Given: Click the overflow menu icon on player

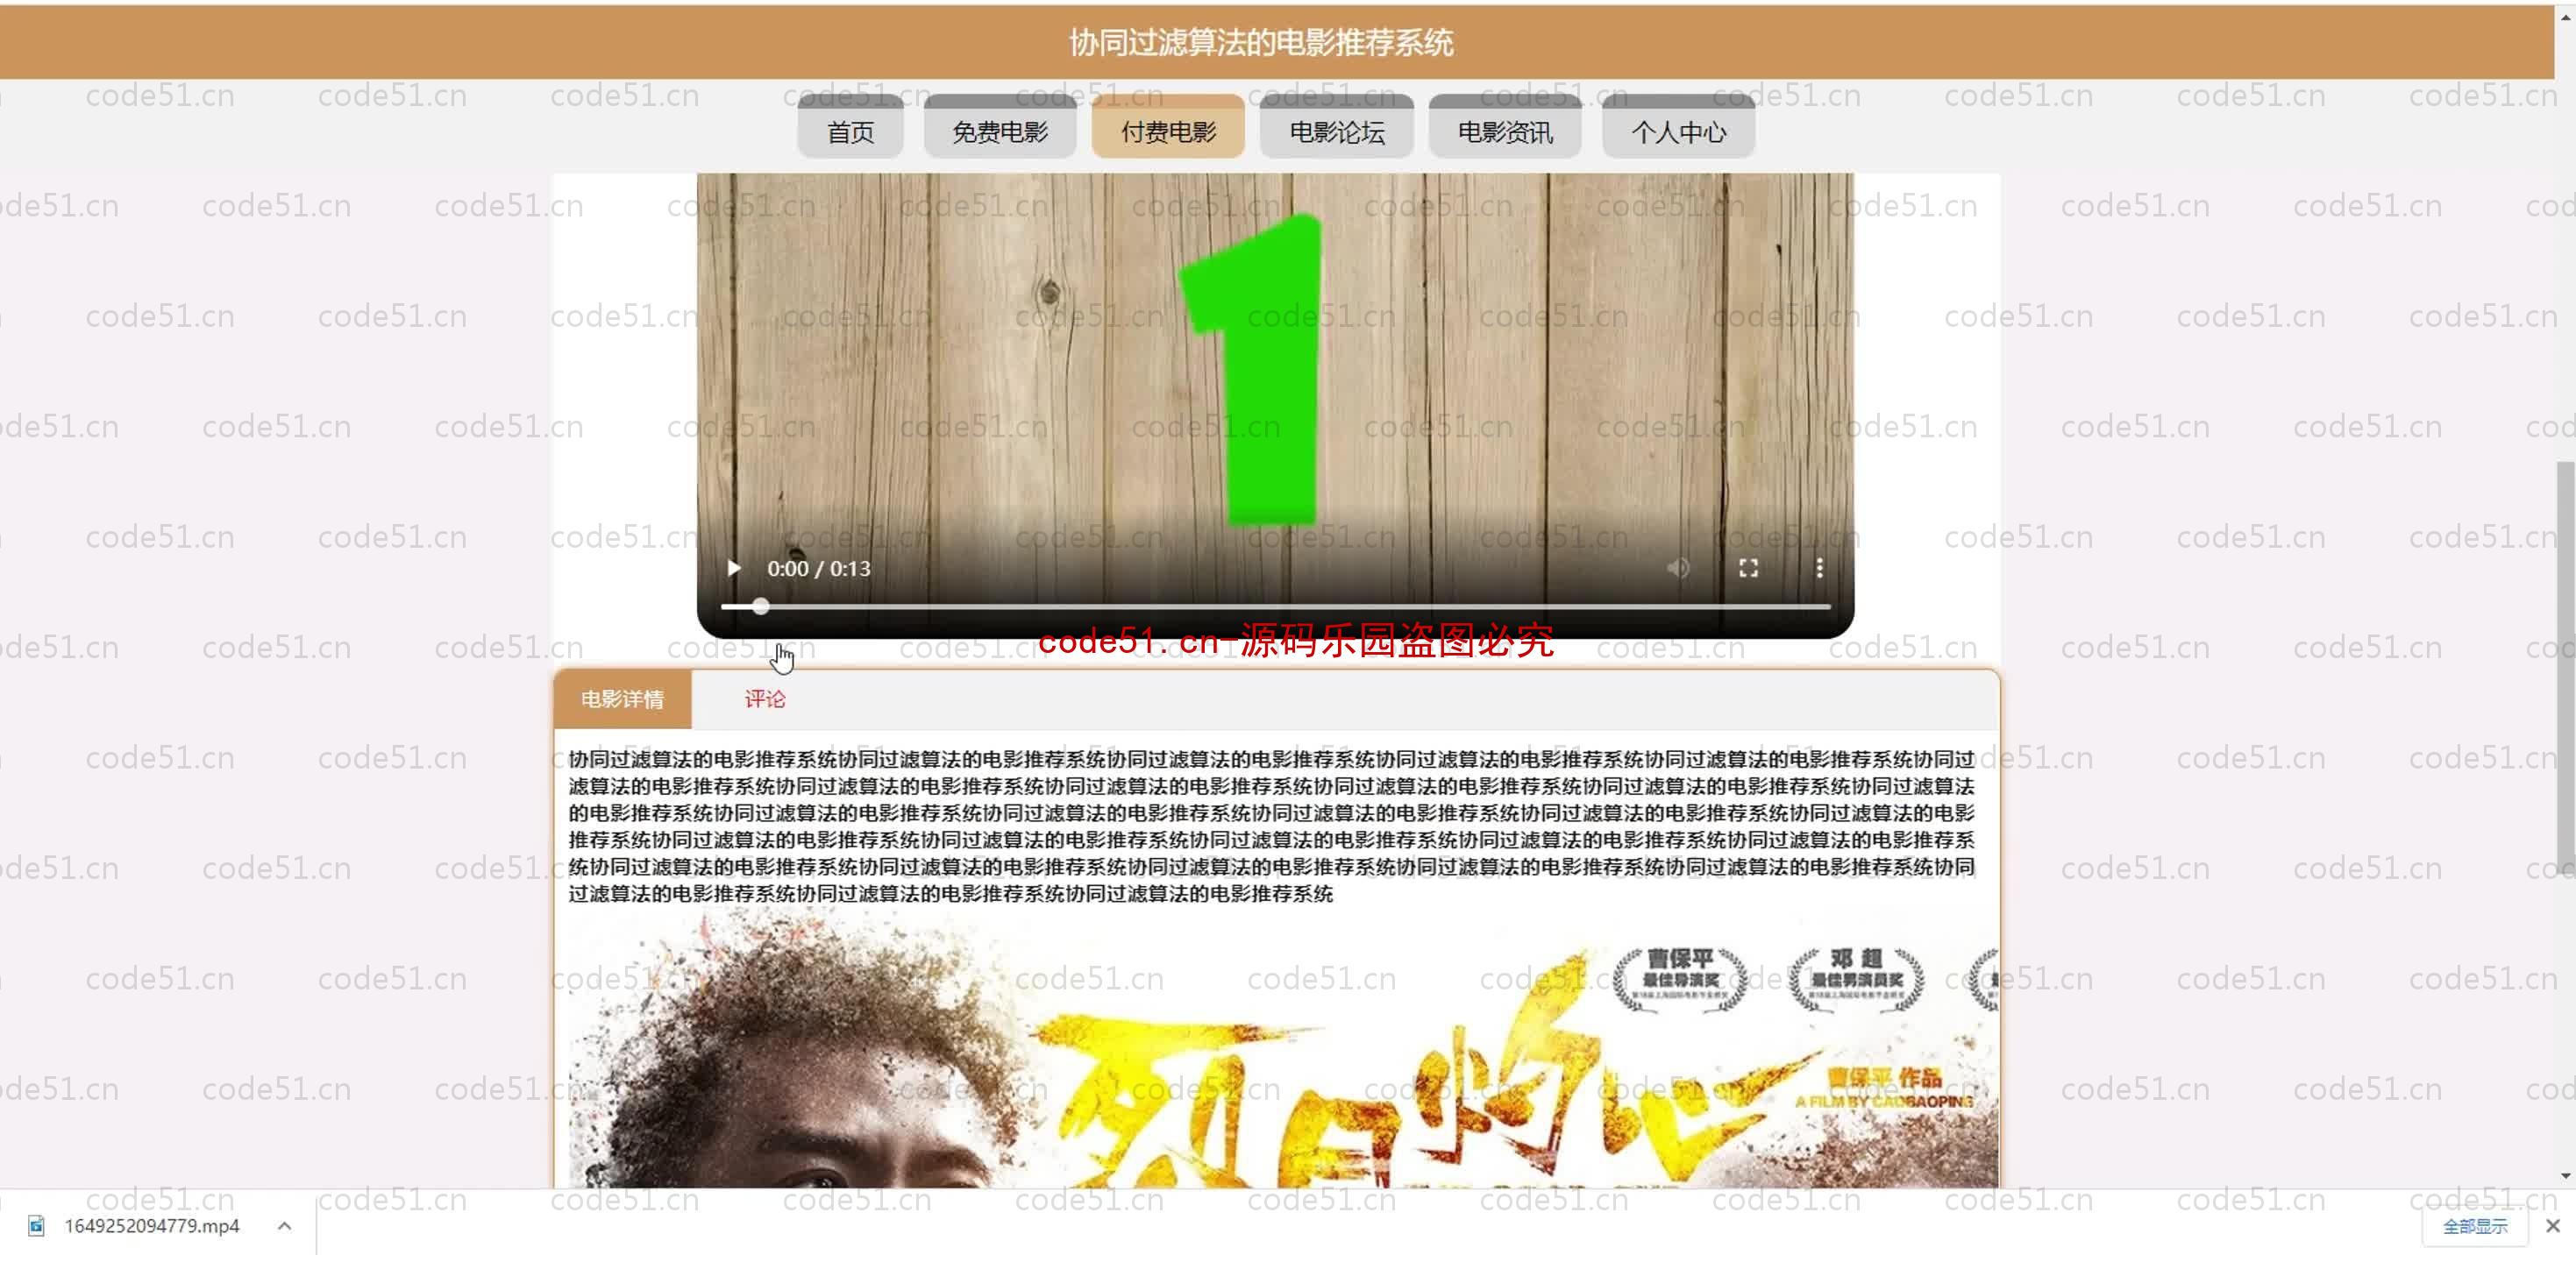Looking at the screenshot, I should point(1820,568).
